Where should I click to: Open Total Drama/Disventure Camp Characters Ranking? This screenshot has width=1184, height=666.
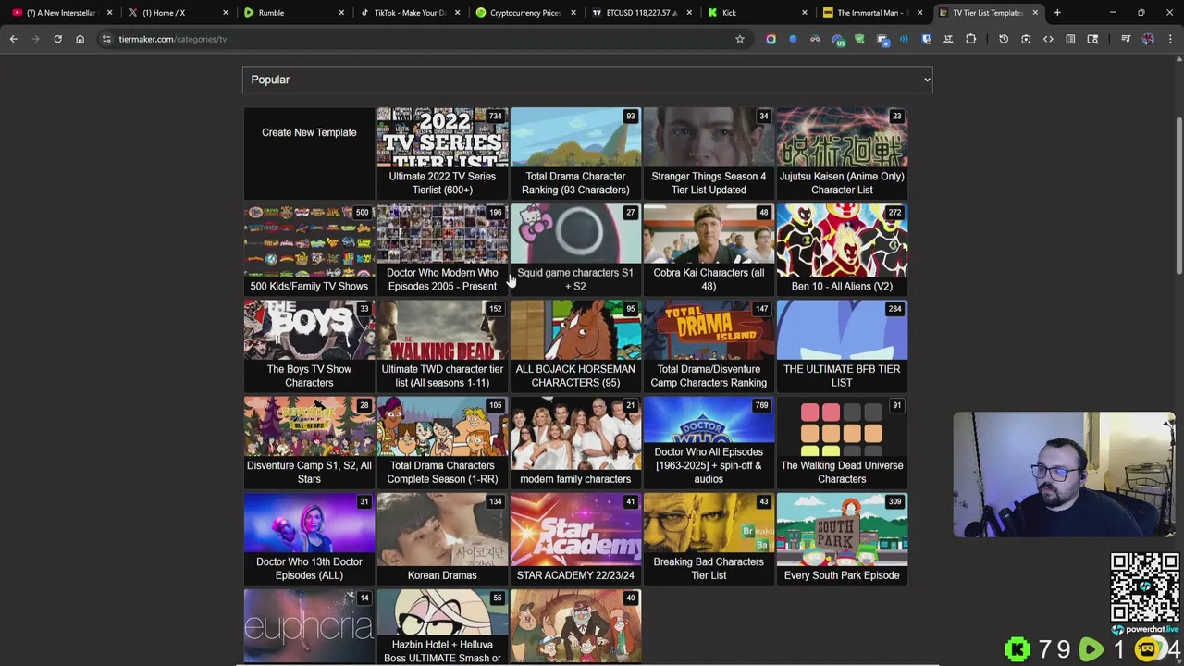point(709,346)
